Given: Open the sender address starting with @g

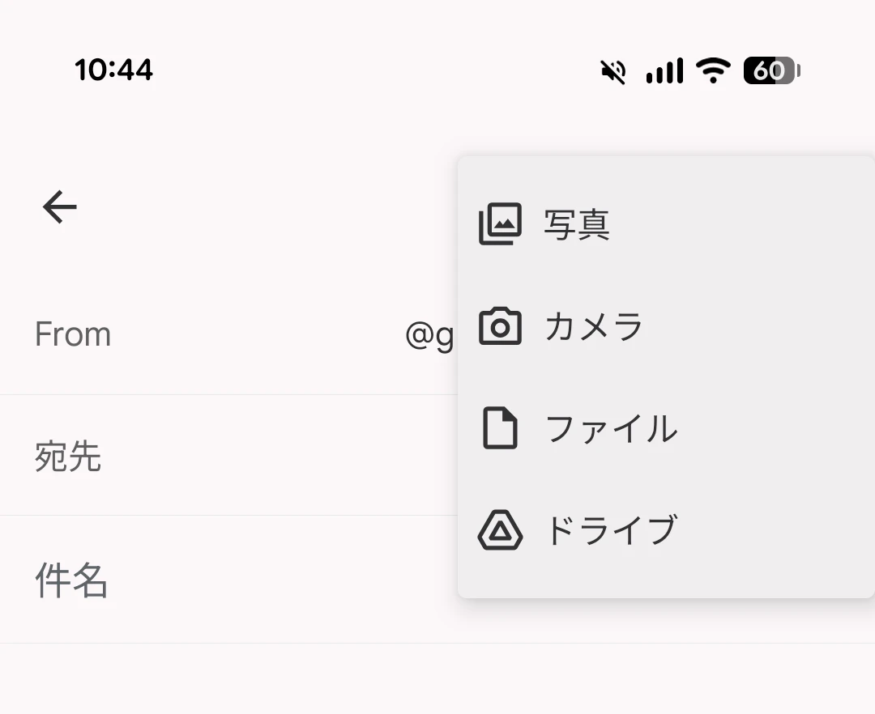Looking at the screenshot, I should 429,335.
